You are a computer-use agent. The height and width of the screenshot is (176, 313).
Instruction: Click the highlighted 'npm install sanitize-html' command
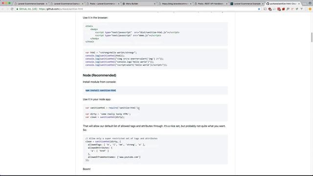pyautogui.click(x=101, y=90)
